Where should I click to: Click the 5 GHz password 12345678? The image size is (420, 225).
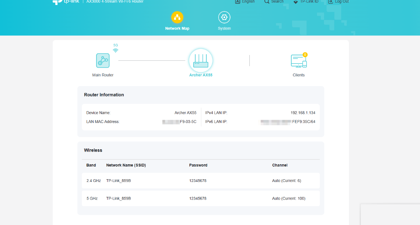[198, 198]
